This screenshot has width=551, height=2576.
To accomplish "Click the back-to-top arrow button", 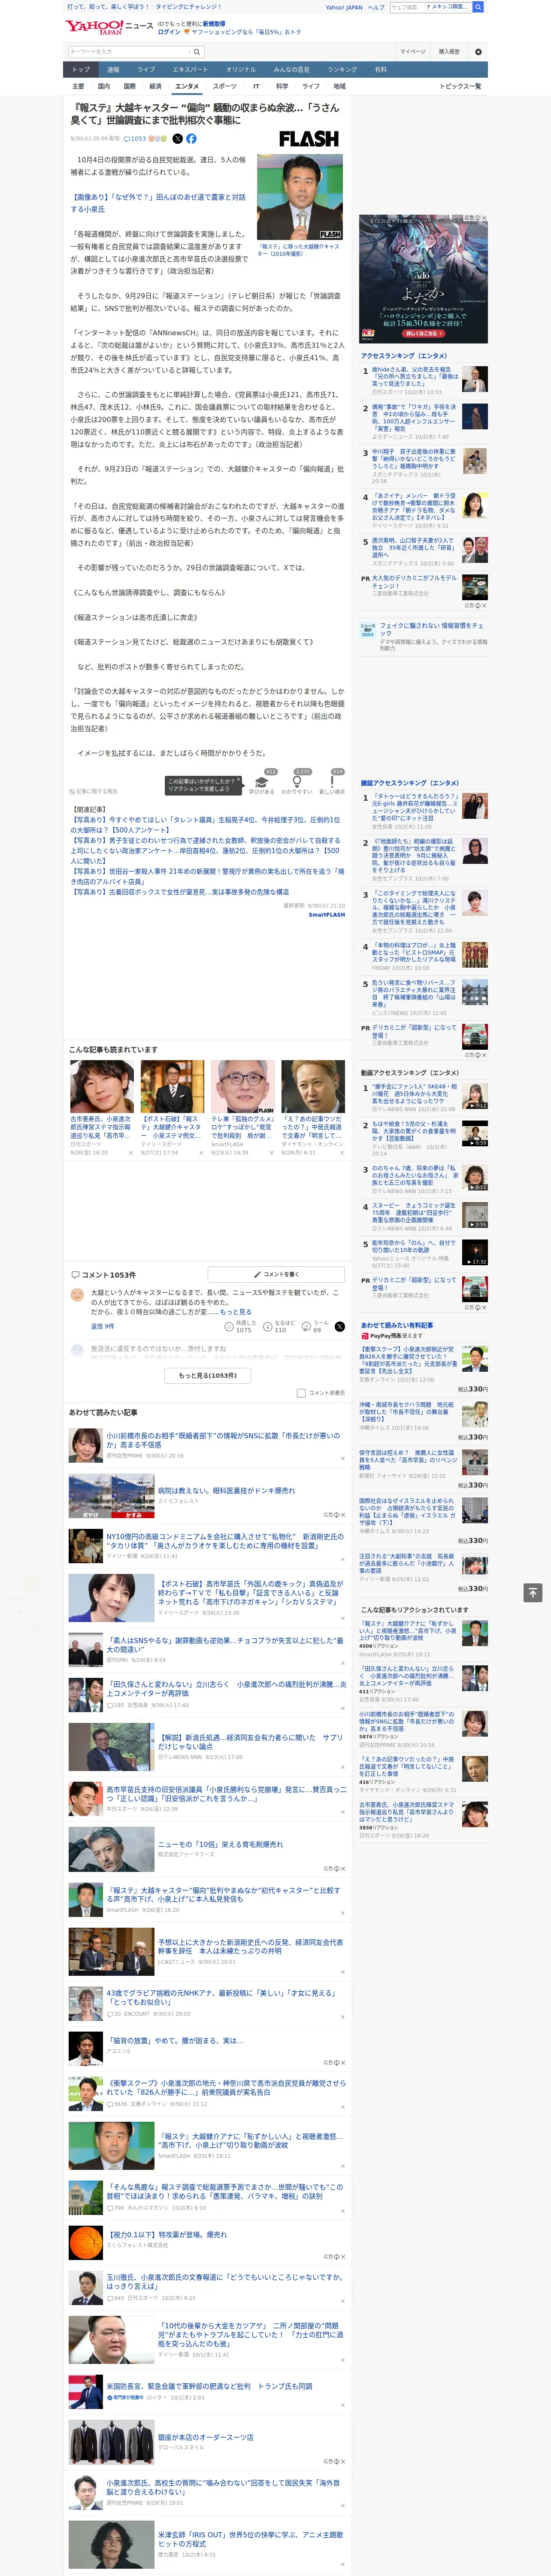I will (x=533, y=1592).
